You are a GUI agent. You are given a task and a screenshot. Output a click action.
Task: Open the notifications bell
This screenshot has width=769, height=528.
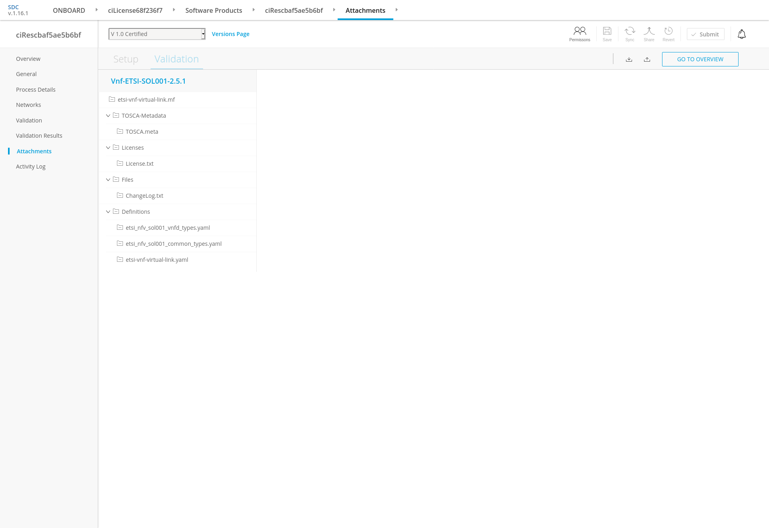(741, 34)
